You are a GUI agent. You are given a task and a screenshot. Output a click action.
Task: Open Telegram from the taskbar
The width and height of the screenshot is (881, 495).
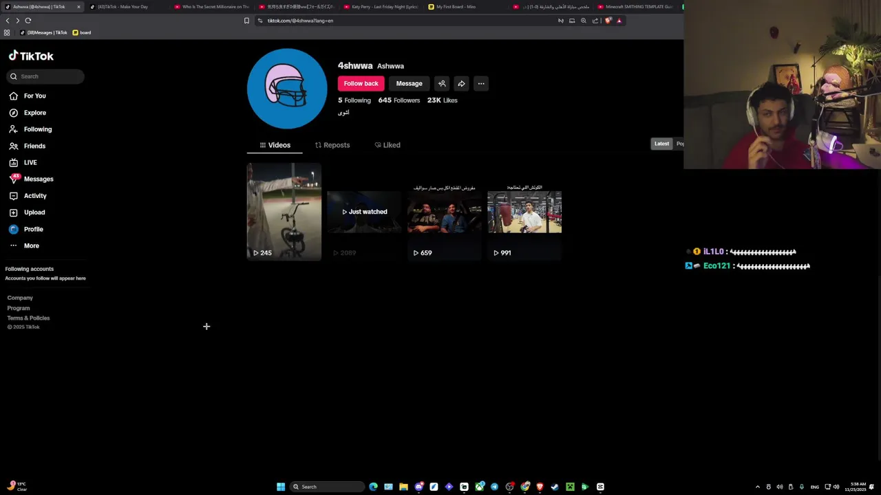coord(494,487)
